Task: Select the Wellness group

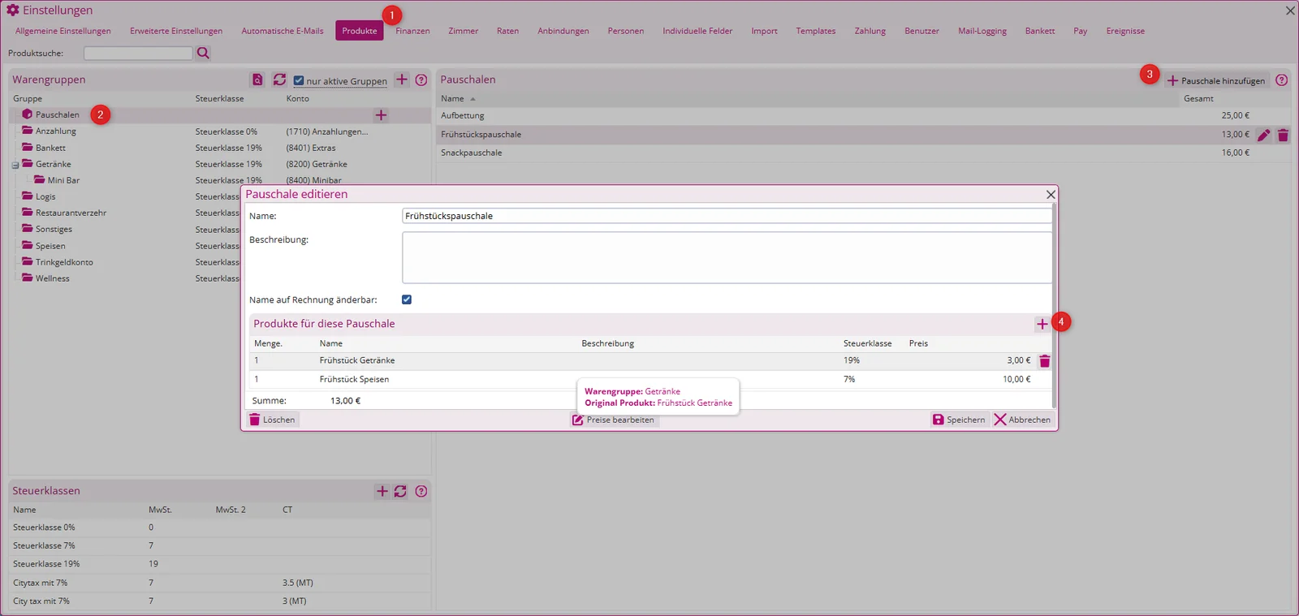Action: pos(52,278)
